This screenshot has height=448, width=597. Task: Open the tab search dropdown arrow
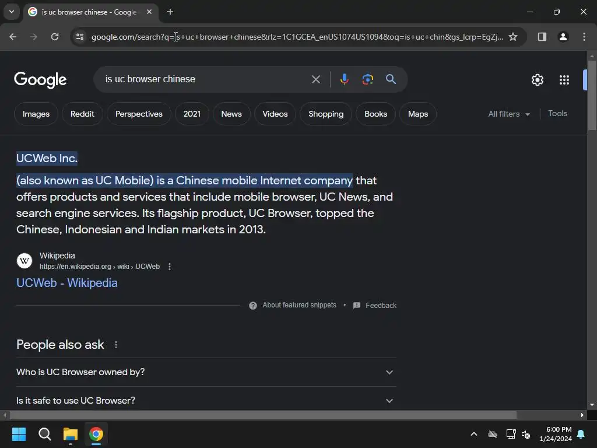(x=12, y=12)
